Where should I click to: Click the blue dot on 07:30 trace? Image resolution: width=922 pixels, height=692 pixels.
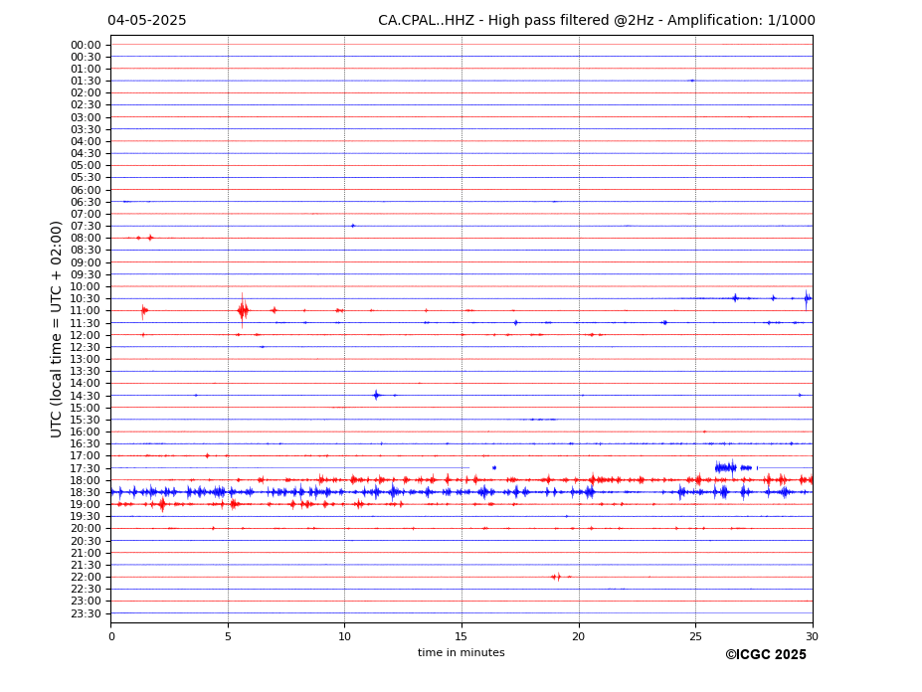[353, 225]
